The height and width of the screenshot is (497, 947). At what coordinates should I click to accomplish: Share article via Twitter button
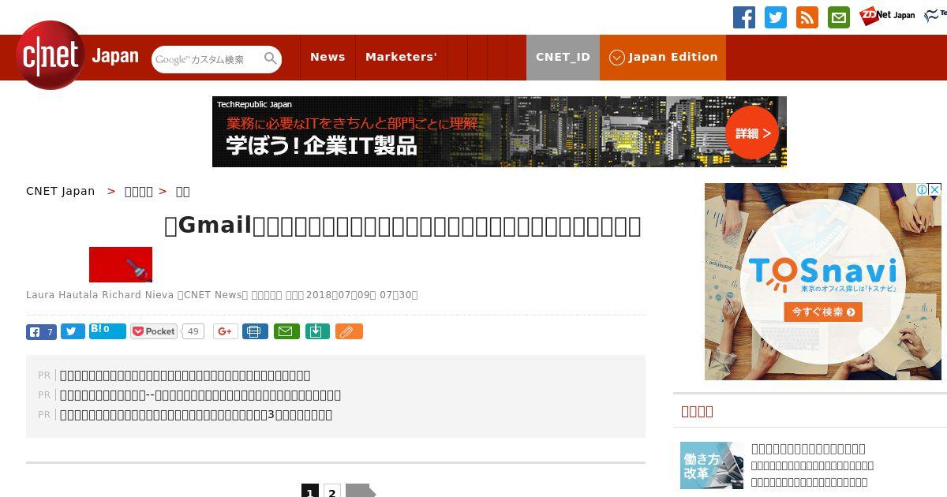73,331
